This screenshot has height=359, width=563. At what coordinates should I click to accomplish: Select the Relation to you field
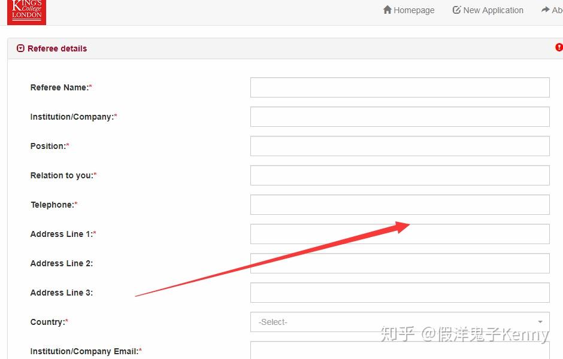click(399, 175)
